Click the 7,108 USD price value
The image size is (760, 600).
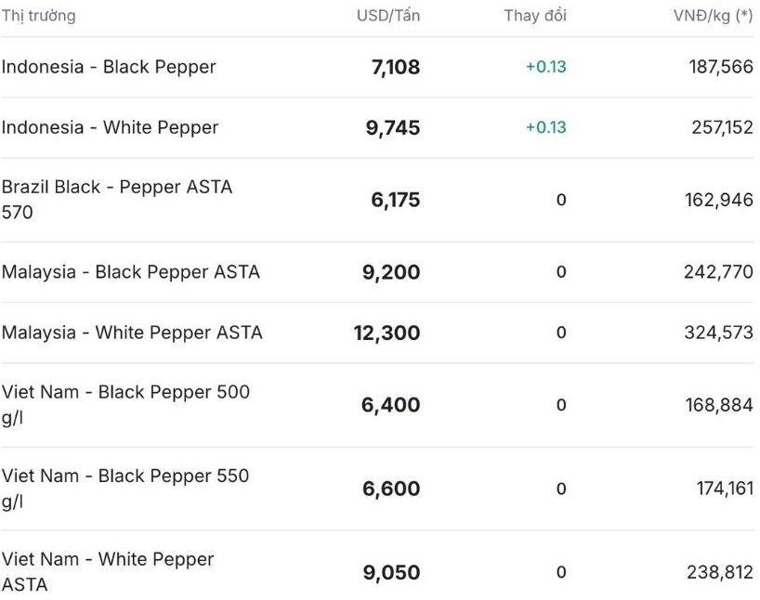(x=395, y=67)
